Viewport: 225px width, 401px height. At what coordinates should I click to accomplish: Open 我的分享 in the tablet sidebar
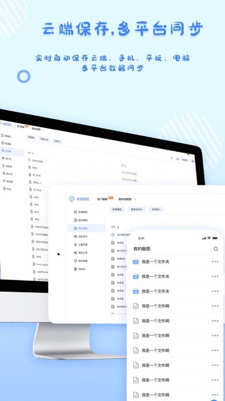pos(81,253)
